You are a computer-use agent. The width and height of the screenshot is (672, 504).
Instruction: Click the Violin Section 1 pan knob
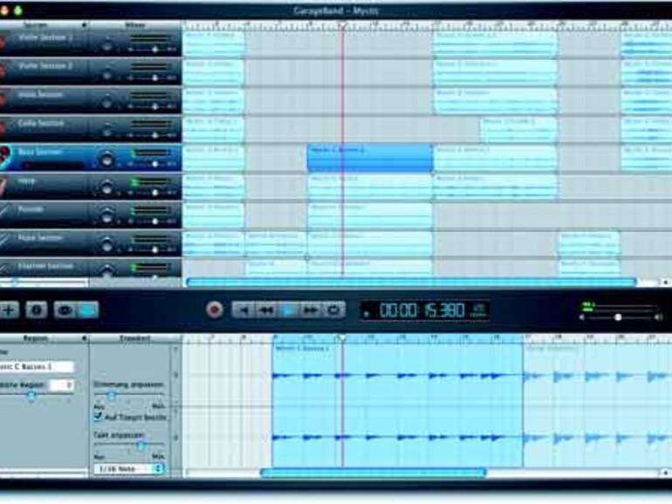coord(106,44)
